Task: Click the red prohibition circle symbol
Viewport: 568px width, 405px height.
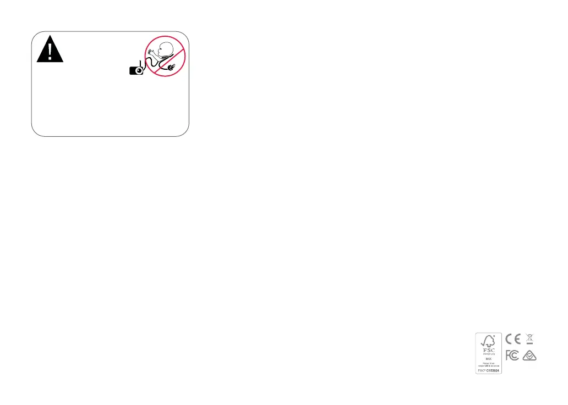Action: (165, 56)
